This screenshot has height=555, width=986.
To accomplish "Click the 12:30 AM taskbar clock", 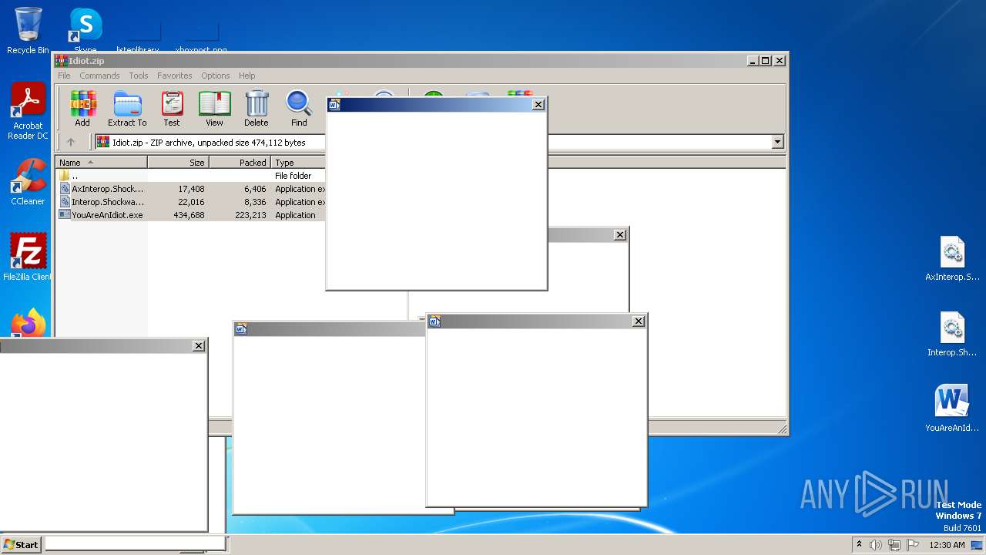I will pos(947,545).
